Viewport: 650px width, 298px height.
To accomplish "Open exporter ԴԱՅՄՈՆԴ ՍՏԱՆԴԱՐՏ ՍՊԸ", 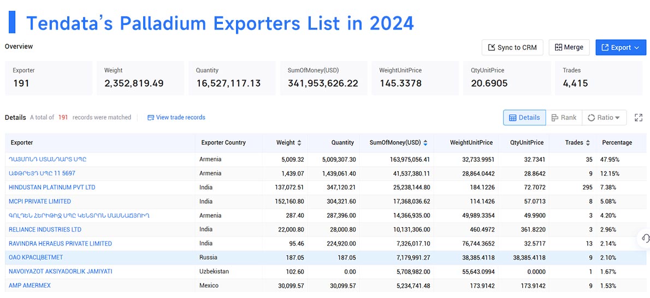I will 48,159.
